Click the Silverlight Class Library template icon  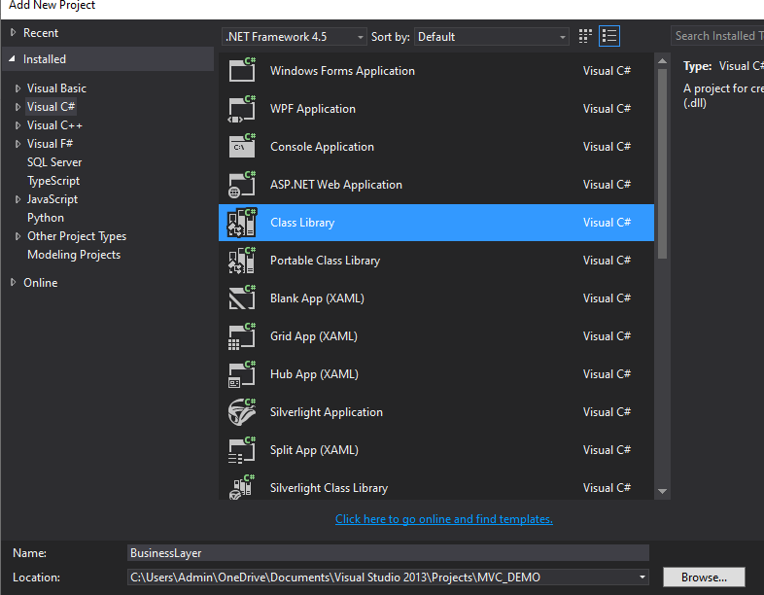pos(242,487)
